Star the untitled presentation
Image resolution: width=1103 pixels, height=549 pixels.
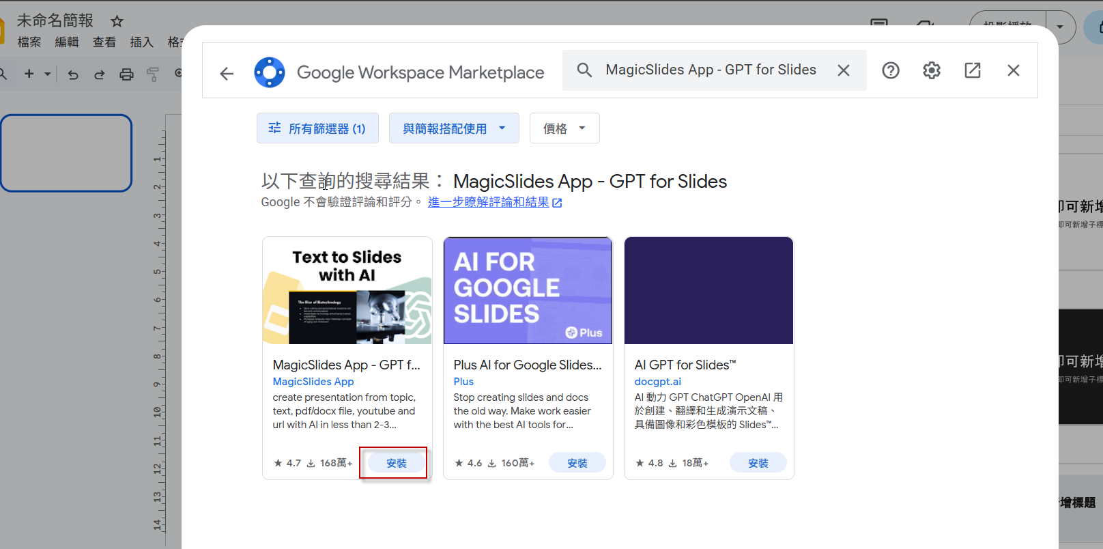(117, 21)
